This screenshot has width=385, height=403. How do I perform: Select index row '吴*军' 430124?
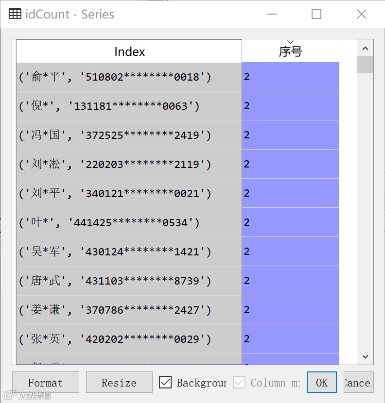tap(129, 252)
